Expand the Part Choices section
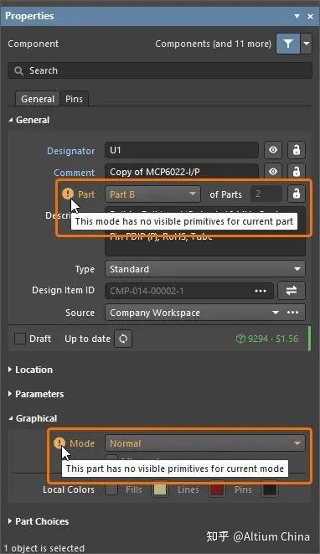Viewport: 320px width, 554px height. (39, 522)
